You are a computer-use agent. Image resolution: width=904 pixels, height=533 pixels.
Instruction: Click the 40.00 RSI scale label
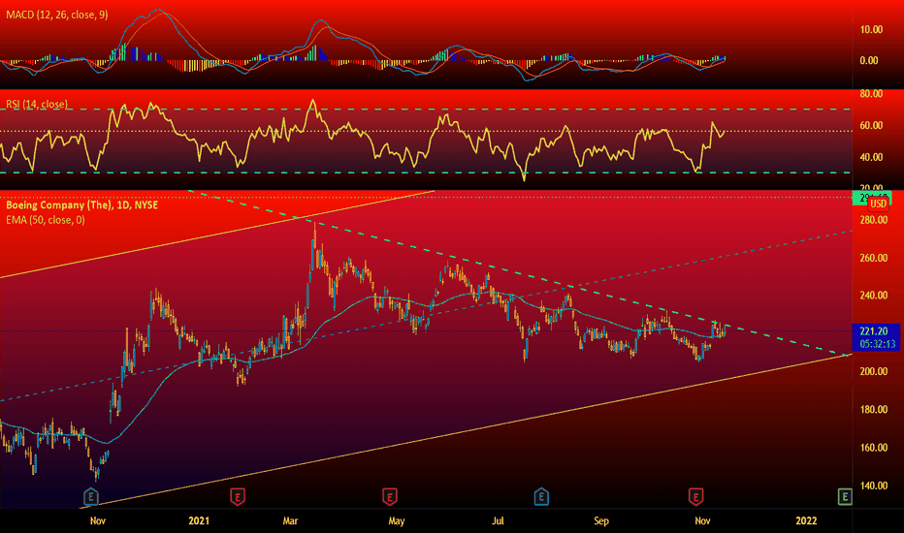(871, 157)
